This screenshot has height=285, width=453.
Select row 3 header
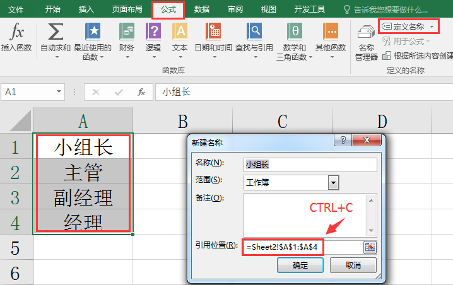pyautogui.click(x=16, y=197)
